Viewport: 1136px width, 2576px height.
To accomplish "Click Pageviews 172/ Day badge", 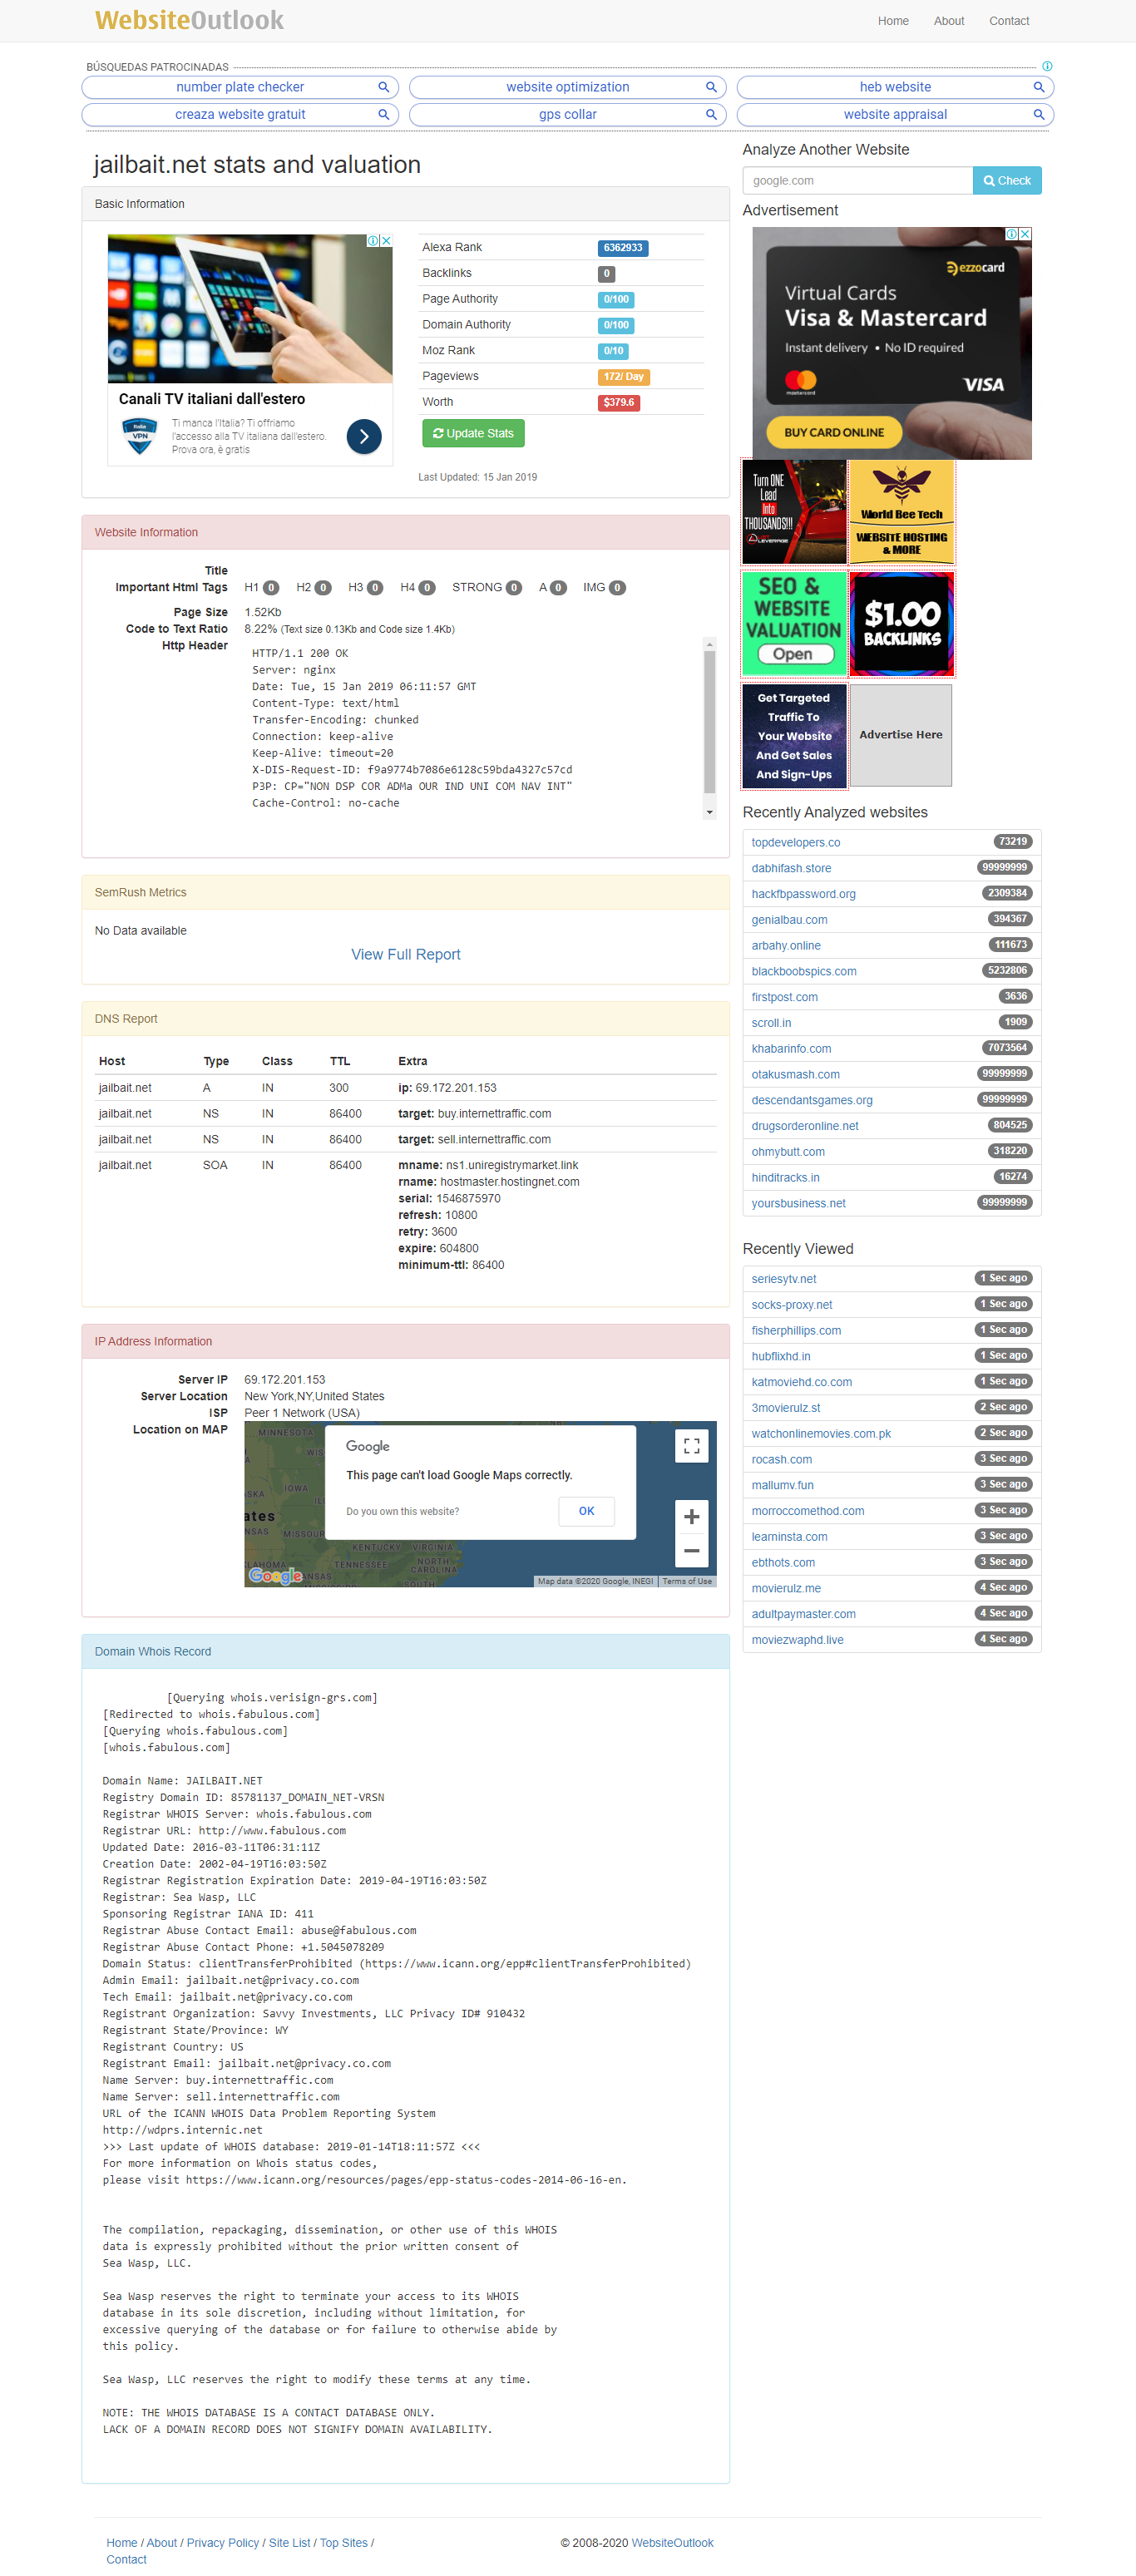I will point(623,377).
